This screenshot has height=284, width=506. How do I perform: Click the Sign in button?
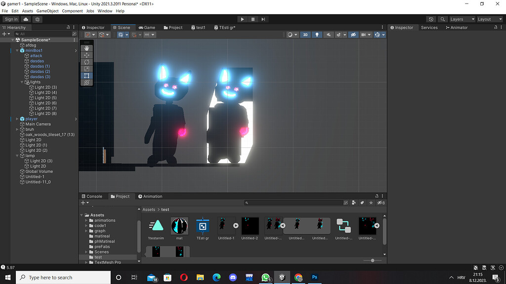tap(11, 19)
